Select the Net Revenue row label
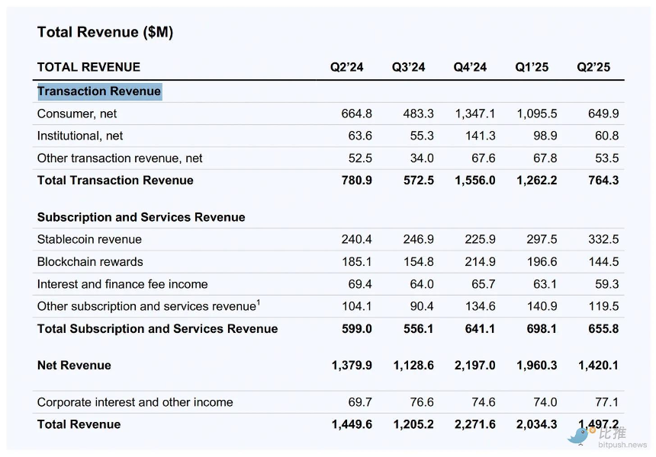 tap(74, 365)
